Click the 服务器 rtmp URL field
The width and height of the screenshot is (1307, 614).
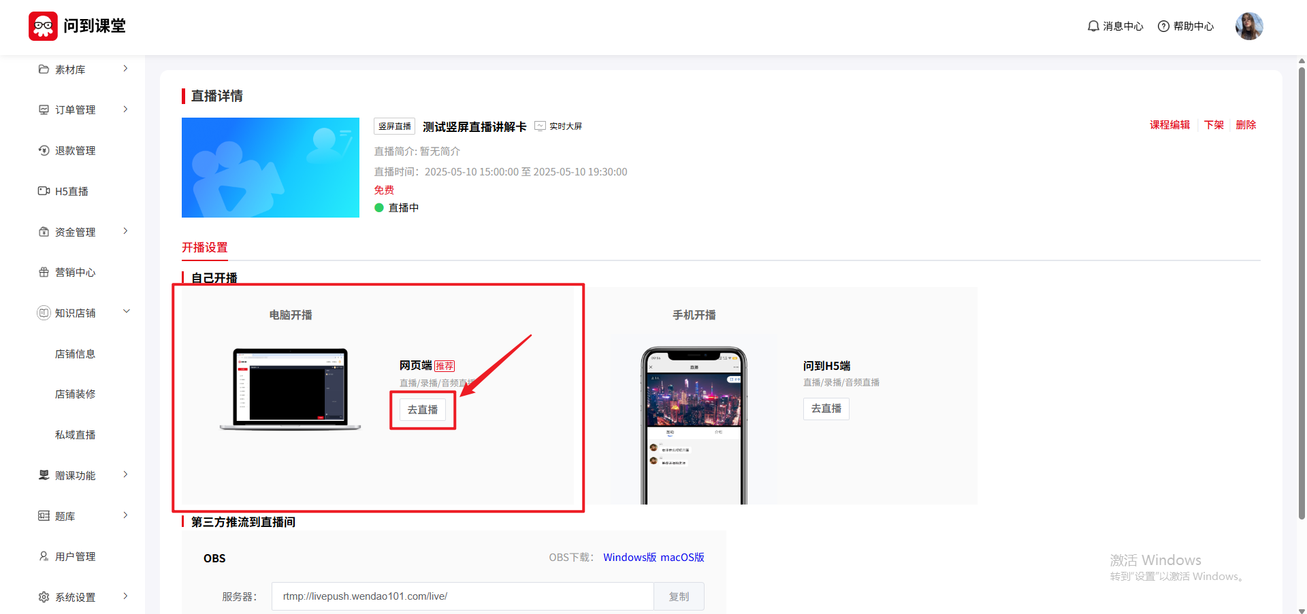[463, 596]
